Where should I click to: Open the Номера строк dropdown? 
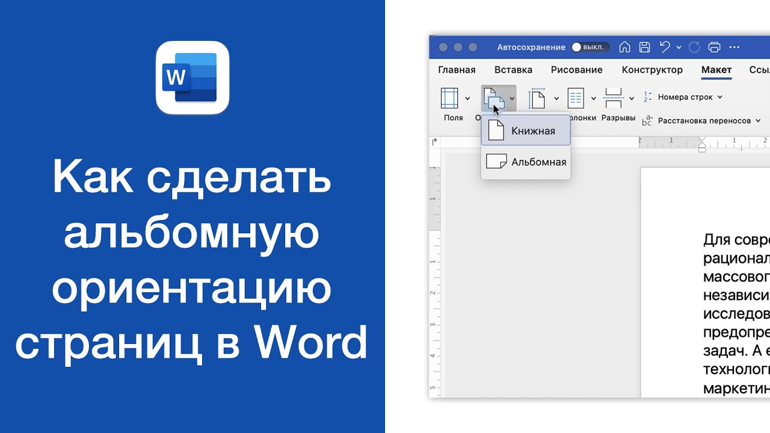pos(690,97)
